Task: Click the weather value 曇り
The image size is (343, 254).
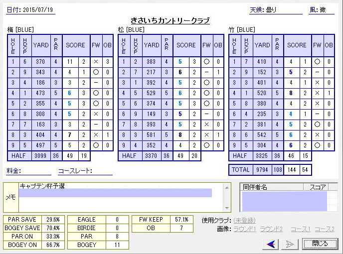Action: [271, 10]
